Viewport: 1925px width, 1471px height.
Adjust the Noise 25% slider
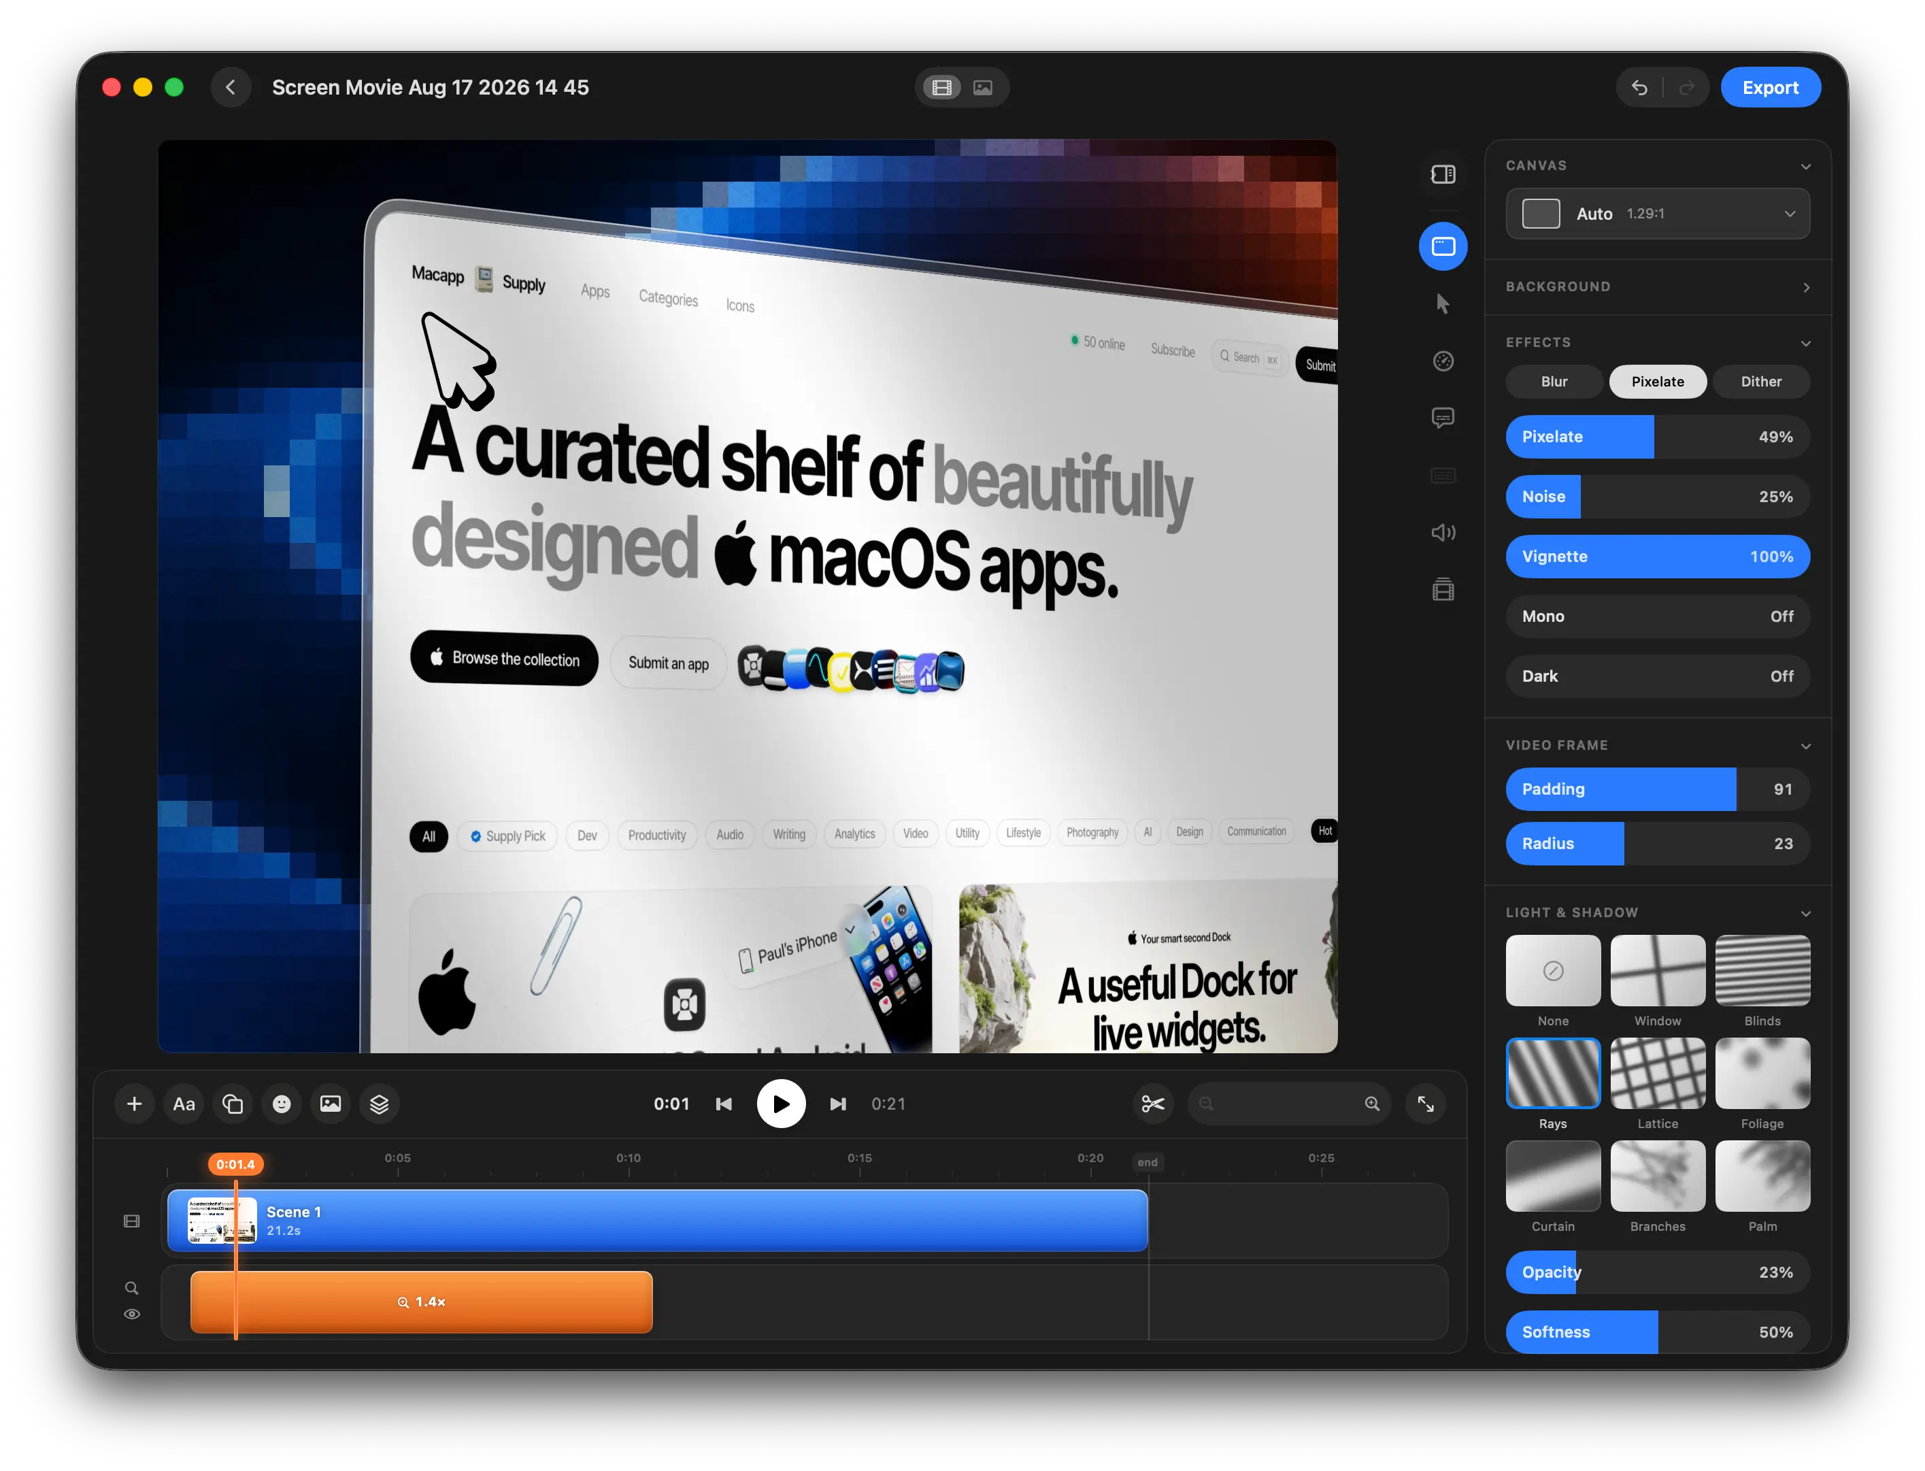pos(1658,497)
